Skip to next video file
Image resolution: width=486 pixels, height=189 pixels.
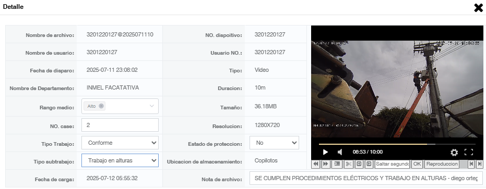click(x=480, y=164)
